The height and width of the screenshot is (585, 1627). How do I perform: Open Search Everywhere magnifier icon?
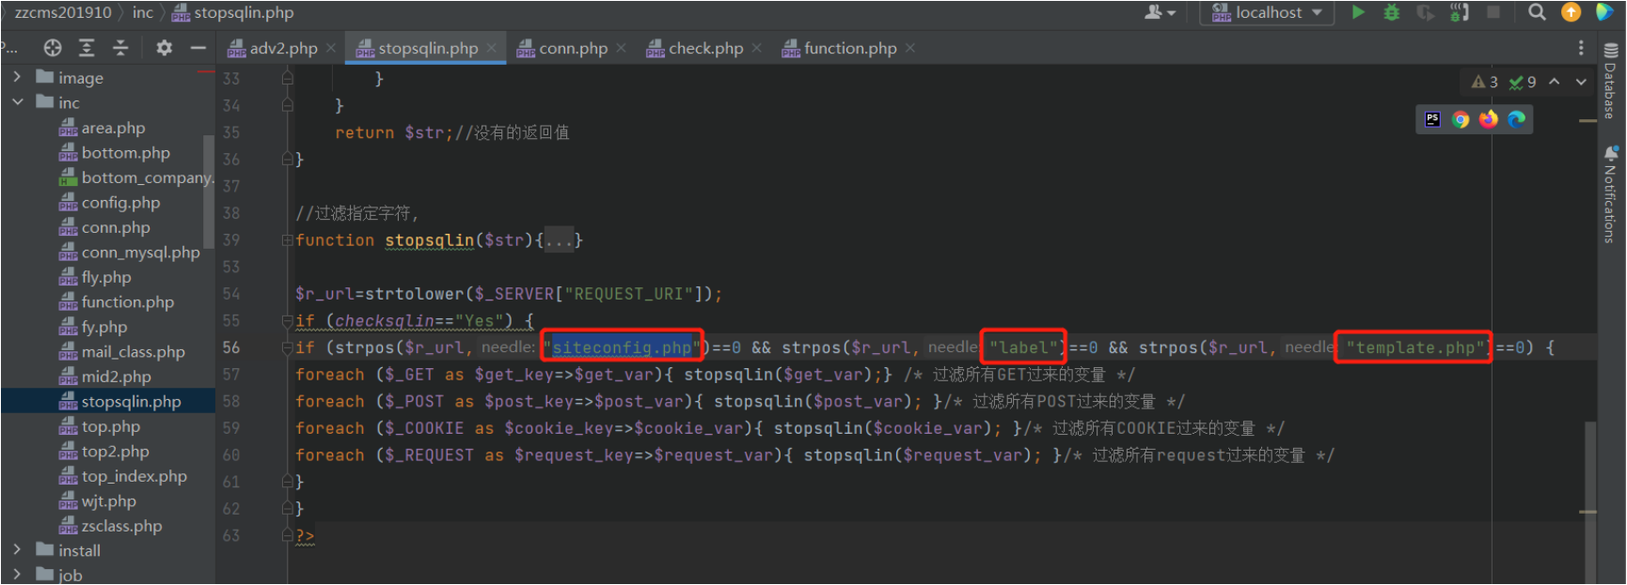[x=1537, y=12]
